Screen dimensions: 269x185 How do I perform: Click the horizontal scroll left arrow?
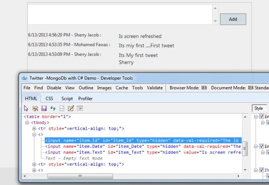tap(24, 176)
